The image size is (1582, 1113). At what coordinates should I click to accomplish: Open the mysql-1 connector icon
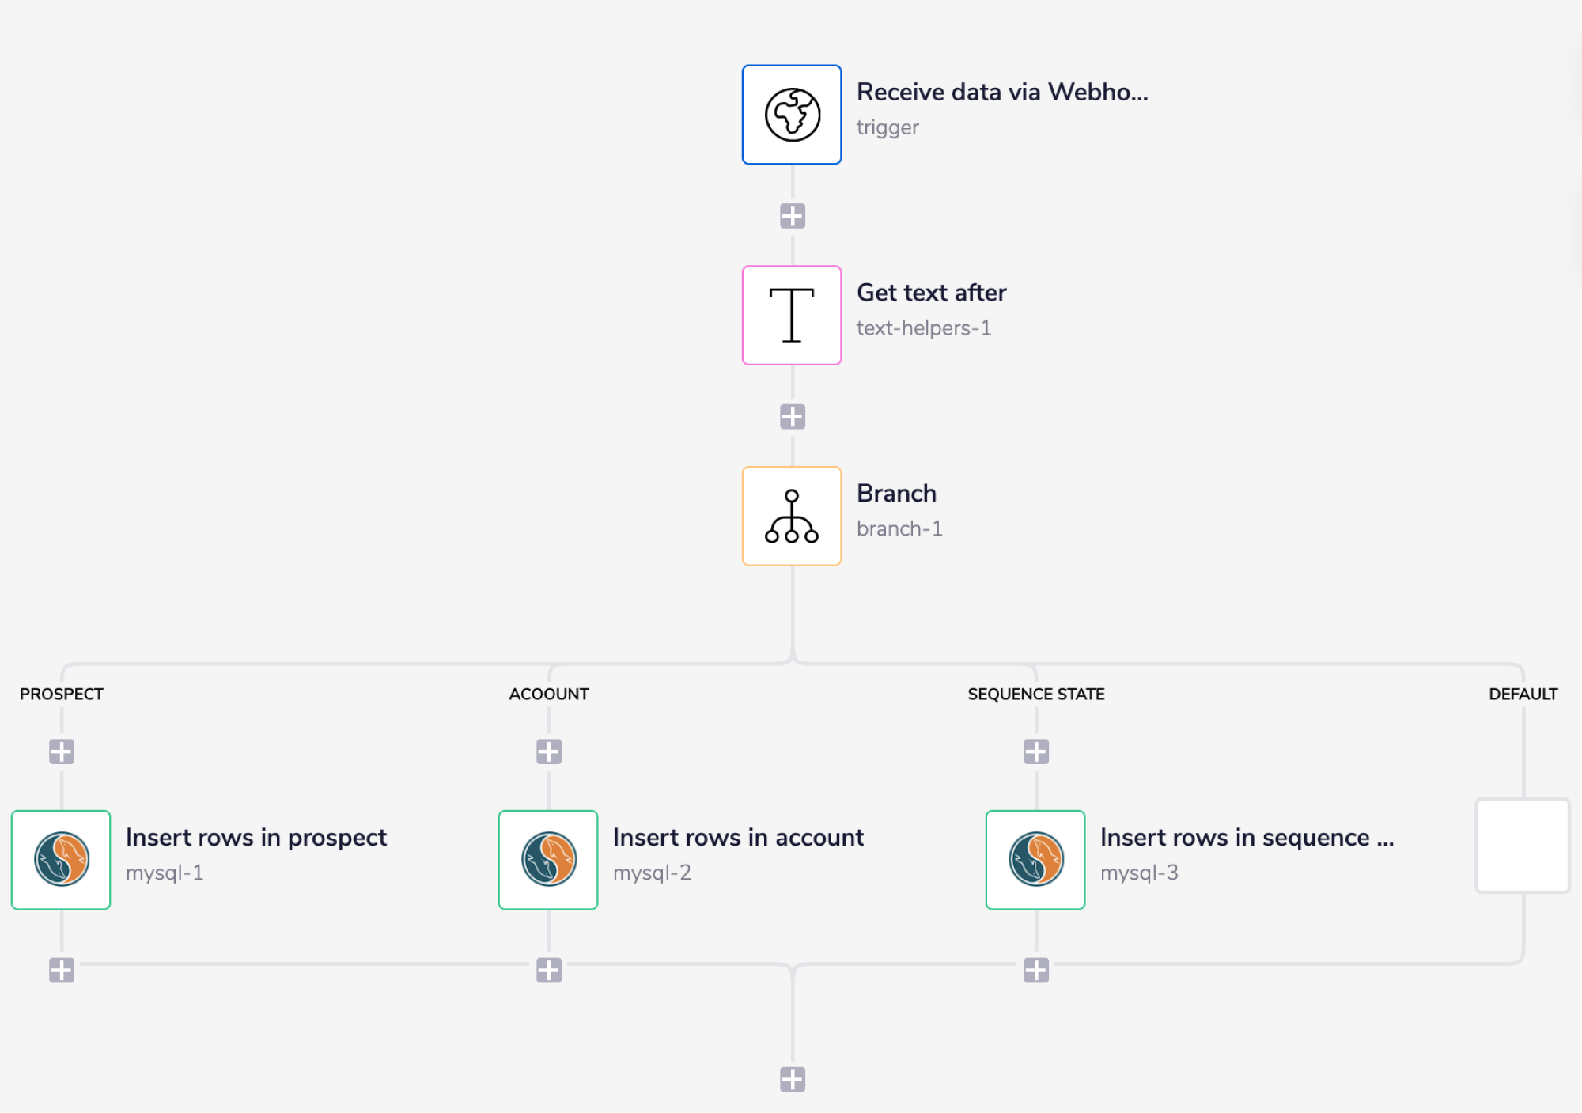coord(61,859)
